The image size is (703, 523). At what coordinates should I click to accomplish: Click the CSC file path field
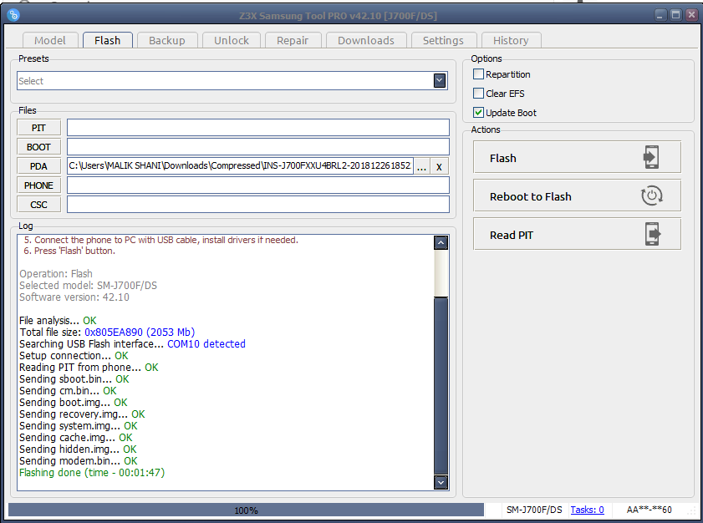(258, 205)
